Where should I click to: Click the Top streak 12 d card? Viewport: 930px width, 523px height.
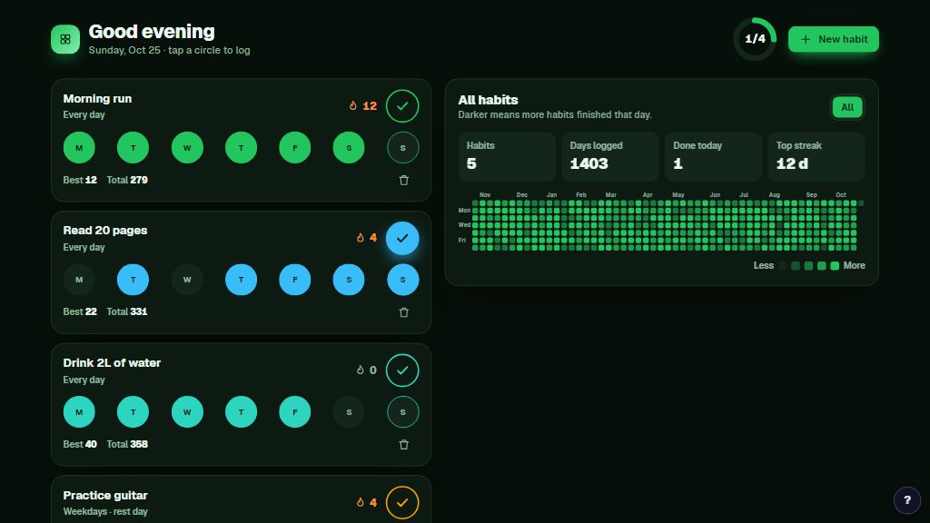(816, 156)
